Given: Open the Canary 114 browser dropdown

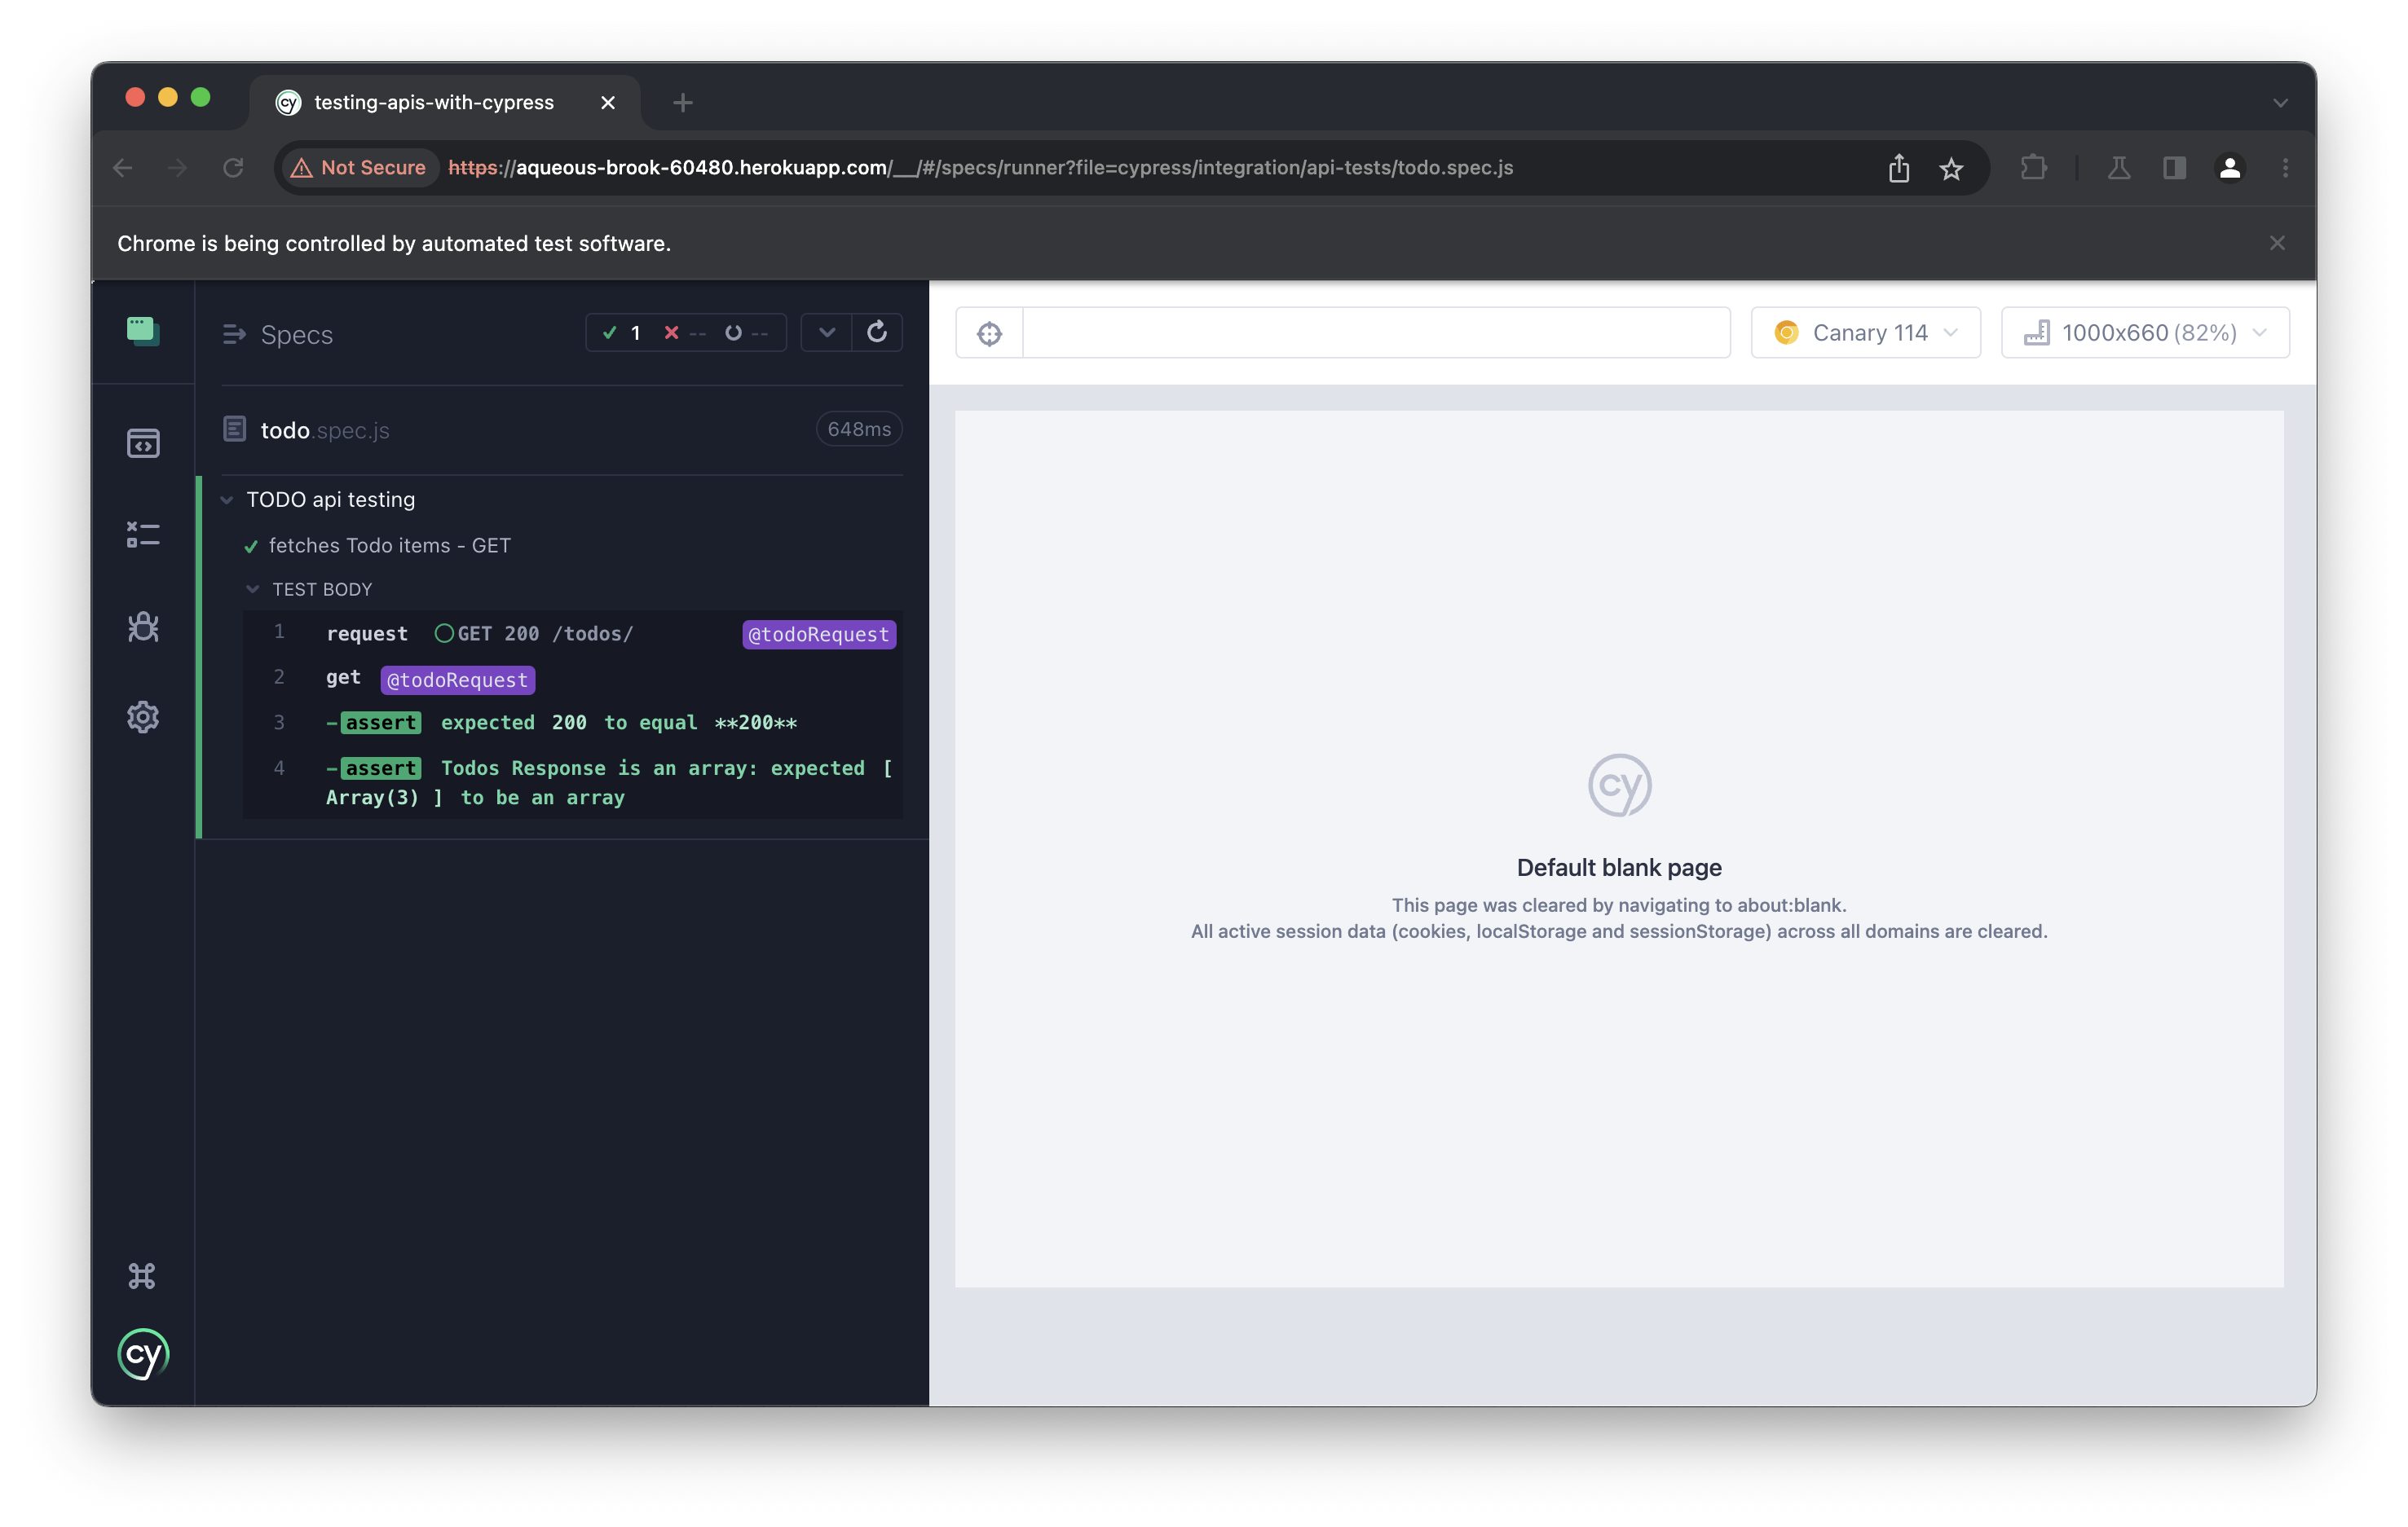Looking at the screenshot, I should 1865,332.
